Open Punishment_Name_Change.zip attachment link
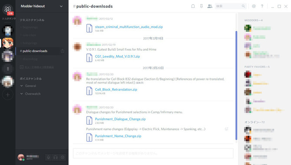Image resolution: width=291 pixels, height=165 pixels. pyautogui.click(x=118, y=136)
